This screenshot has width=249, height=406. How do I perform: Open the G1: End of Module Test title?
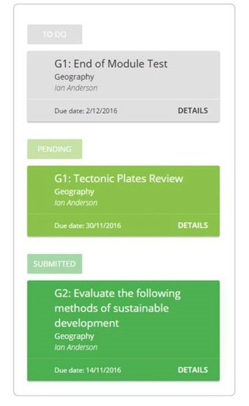point(111,64)
